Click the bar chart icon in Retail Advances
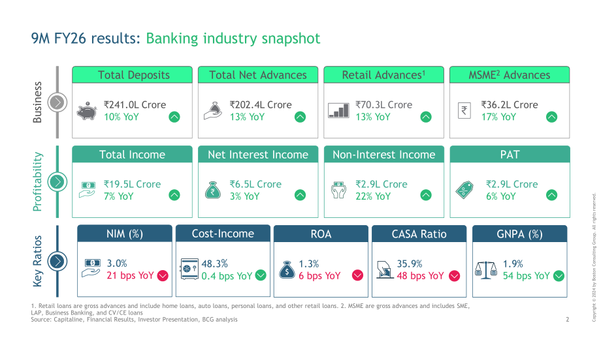The image size is (601, 338). point(338,111)
